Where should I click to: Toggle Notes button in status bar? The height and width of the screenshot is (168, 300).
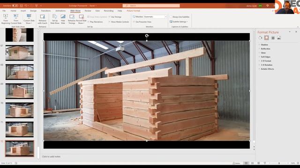tap(236, 163)
